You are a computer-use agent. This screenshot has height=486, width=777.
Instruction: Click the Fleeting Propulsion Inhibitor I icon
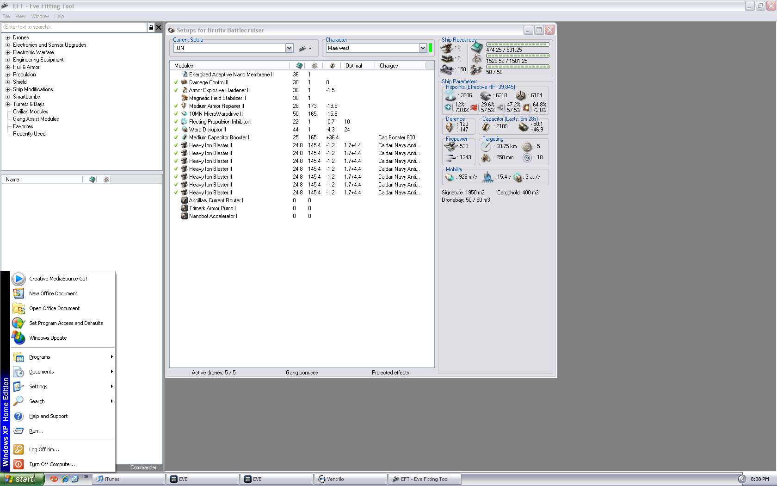(185, 122)
